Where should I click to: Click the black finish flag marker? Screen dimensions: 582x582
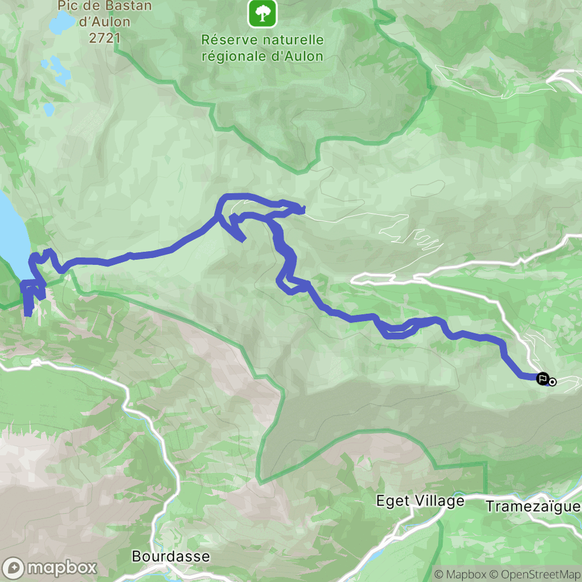543,379
